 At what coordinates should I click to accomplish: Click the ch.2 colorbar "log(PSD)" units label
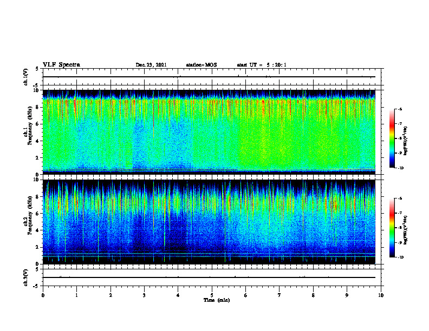click(x=406, y=230)
